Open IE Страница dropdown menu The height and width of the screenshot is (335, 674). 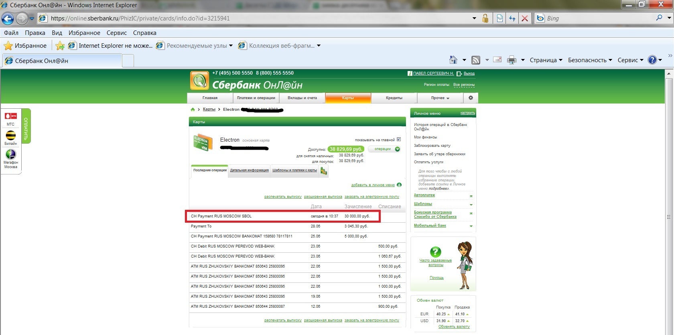546,60
